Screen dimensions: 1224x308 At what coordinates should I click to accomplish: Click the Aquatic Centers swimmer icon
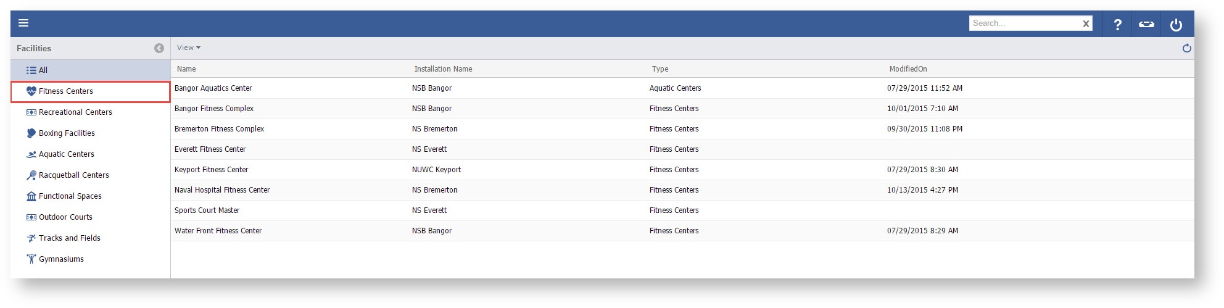[x=31, y=154]
